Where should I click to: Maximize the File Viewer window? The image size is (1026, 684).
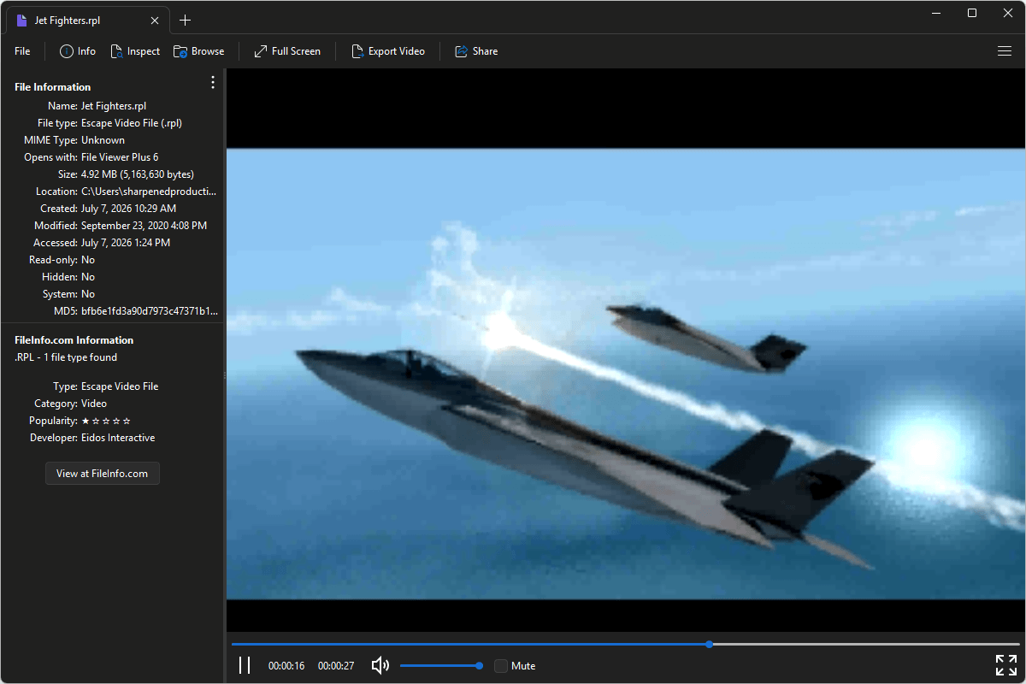[x=972, y=13]
